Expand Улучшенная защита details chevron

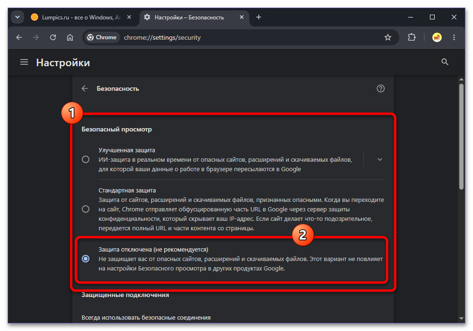click(x=379, y=159)
